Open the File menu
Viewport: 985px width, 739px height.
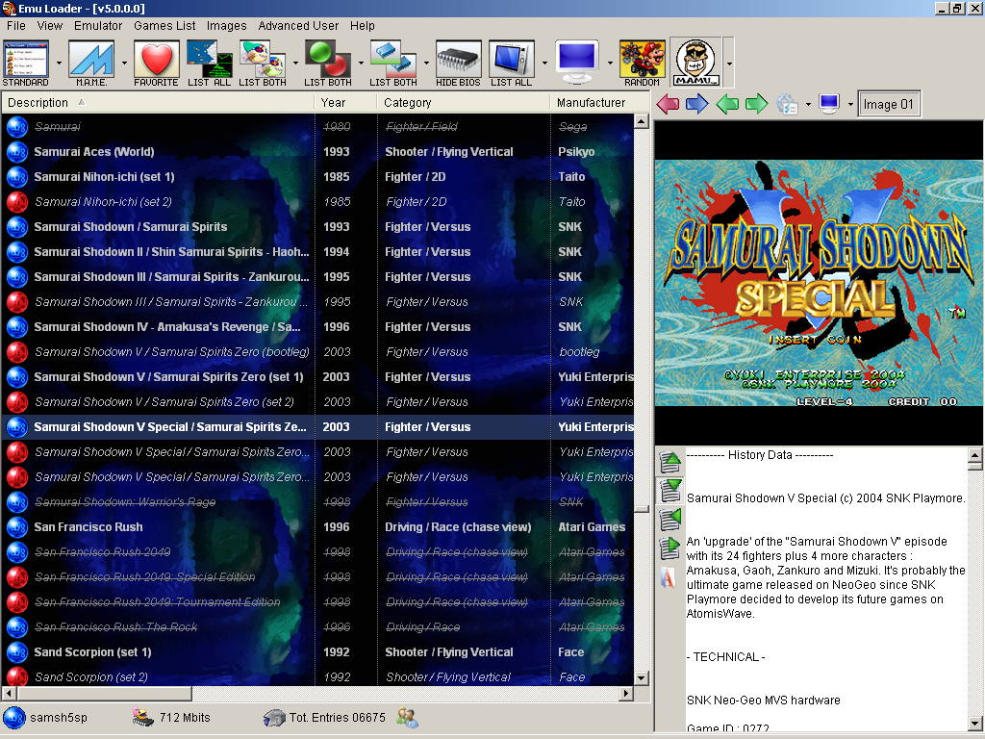[16, 26]
